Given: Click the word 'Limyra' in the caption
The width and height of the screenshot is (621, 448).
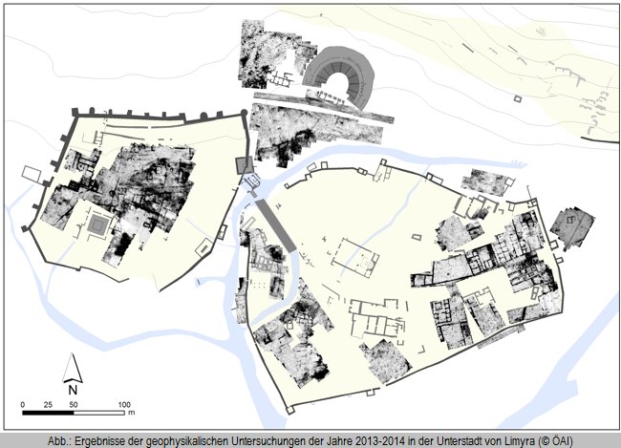Looking at the screenshot, I should (519, 441).
